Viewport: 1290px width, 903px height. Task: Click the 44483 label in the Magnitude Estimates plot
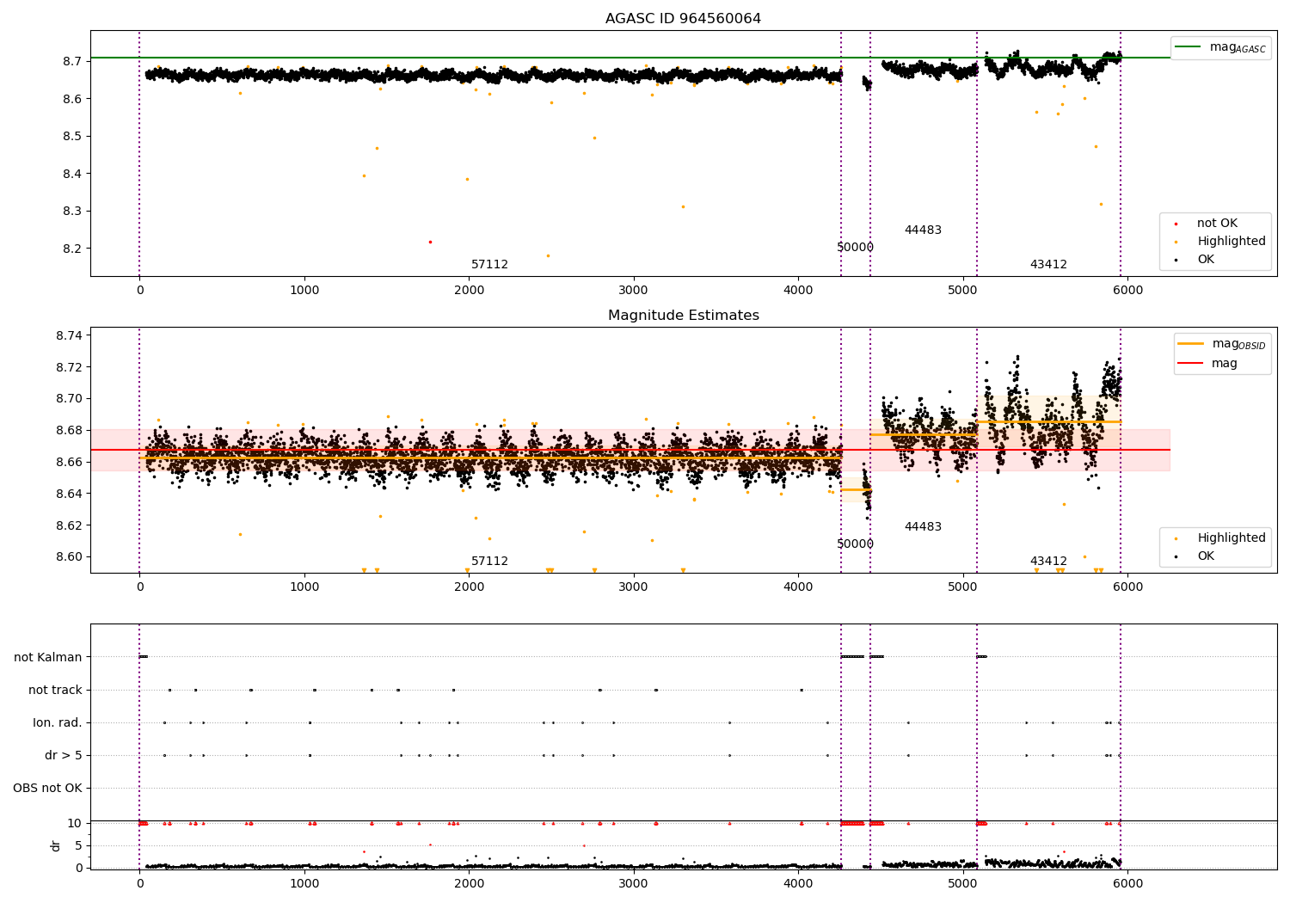[923, 526]
